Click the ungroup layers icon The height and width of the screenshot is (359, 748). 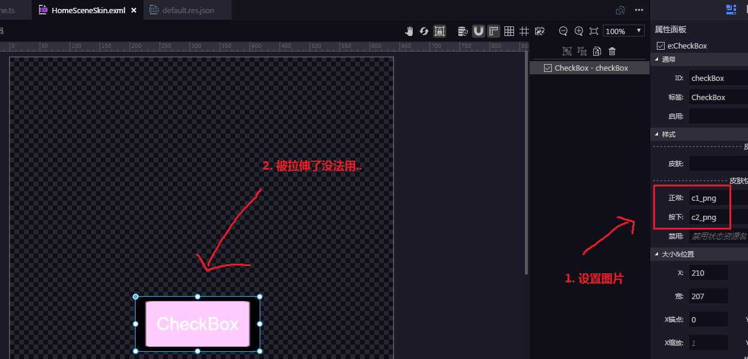[582, 52]
